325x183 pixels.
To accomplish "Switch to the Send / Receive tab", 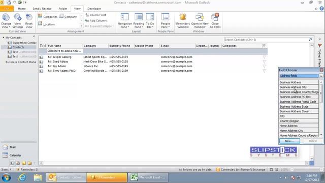I will (x=42, y=9).
